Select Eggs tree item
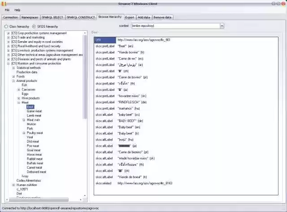The image size is (287, 212). (x=25, y=94)
